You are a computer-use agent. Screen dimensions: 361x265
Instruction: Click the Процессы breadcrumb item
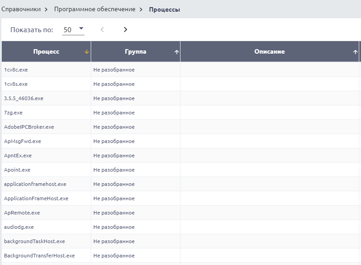(x=164, y=9)
